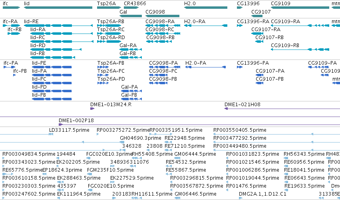Click the RE22948.5prime EST
This screenshot has width=340, height=200.
pos(168,142)
